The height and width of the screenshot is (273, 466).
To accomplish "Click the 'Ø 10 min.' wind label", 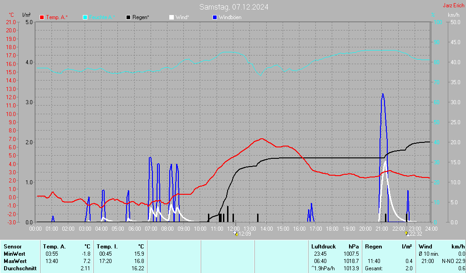I will (x=429, y=254).
